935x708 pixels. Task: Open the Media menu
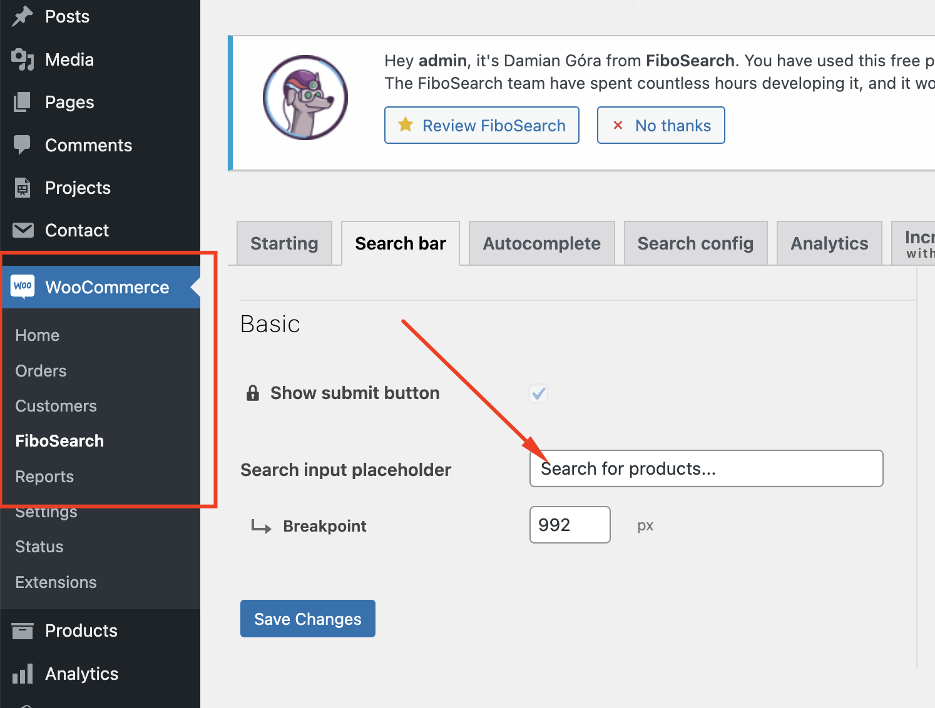click(x=100, y=59)
